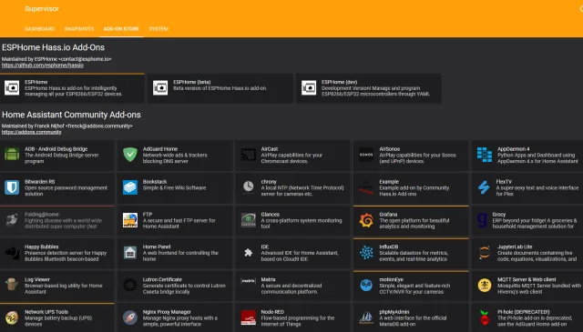The width and height of the screenshot is (583, 332).
Task: Click the AppDaemon 4 title text
Action: (x=514, y=149)
